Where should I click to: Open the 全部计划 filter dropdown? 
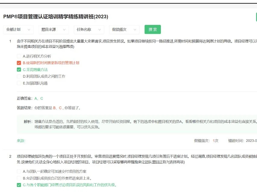tap(17, 30)
